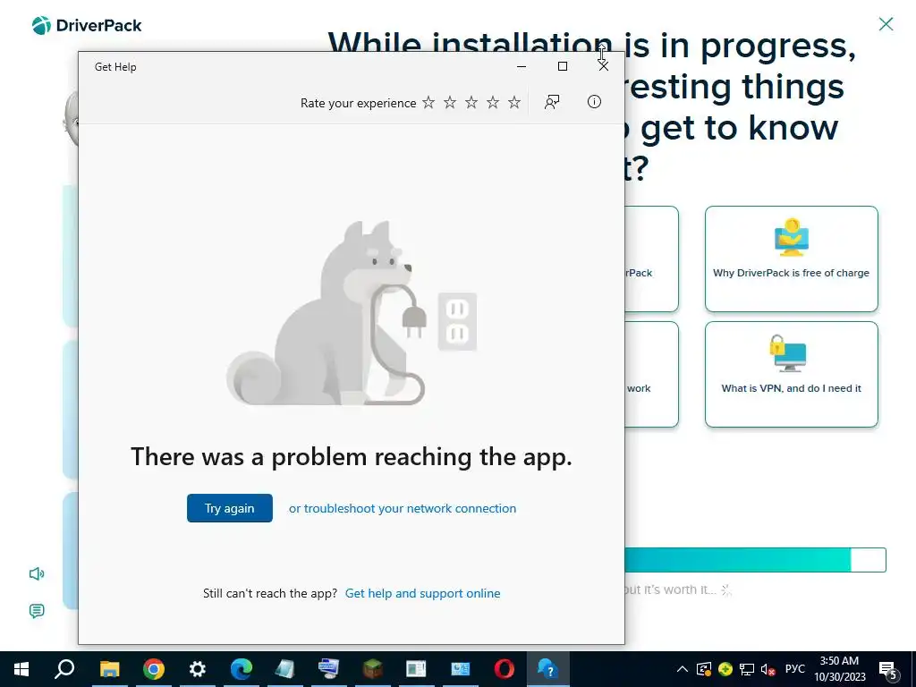This screenshot has height=687, width=916.
Task: Open feedback icon in Get Help toolbar
Action: (551, 102)
